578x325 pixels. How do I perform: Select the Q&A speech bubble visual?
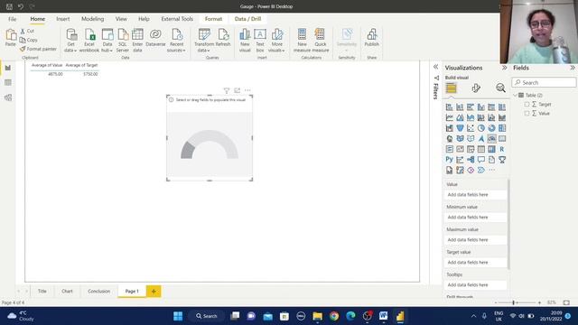point(481,160)
